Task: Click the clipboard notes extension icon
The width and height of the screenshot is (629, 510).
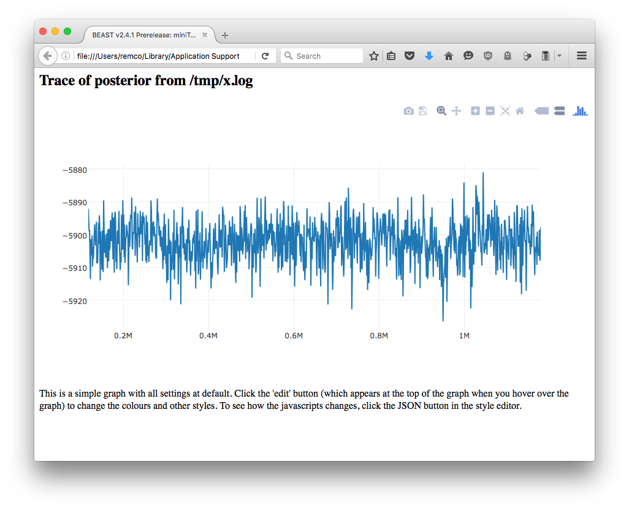Action: pos(546,56)
